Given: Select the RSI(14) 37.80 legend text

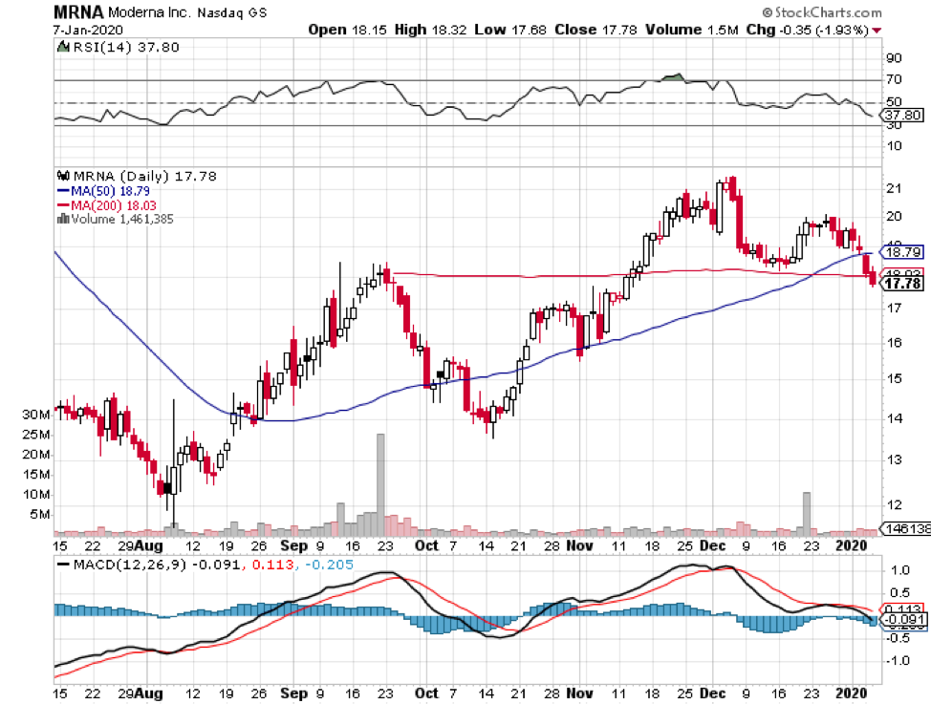Looking at the screenshot, I should (126, 47).
